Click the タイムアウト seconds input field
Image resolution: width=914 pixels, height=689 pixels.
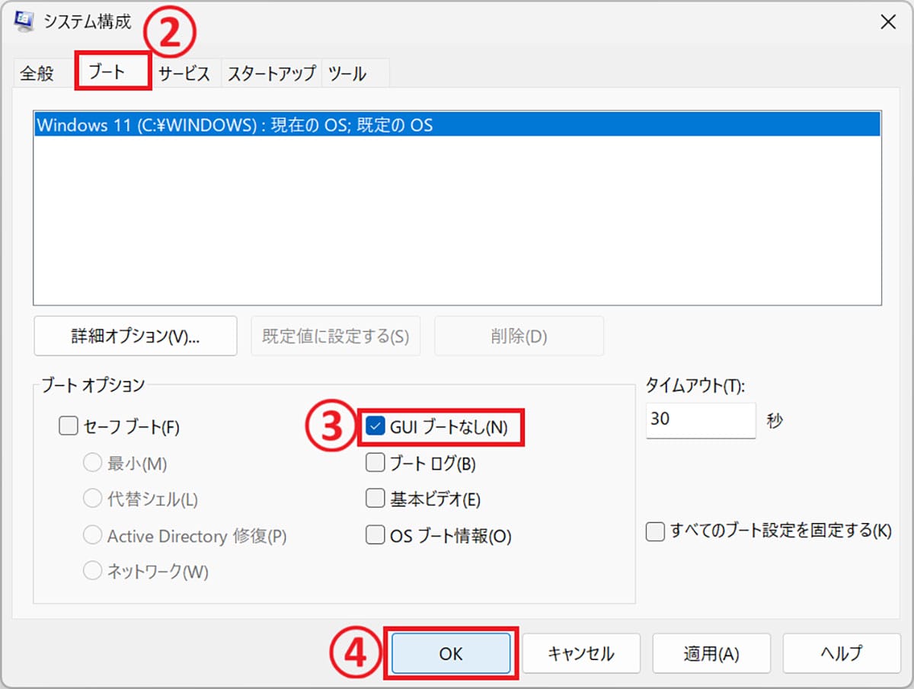point(701,420)
